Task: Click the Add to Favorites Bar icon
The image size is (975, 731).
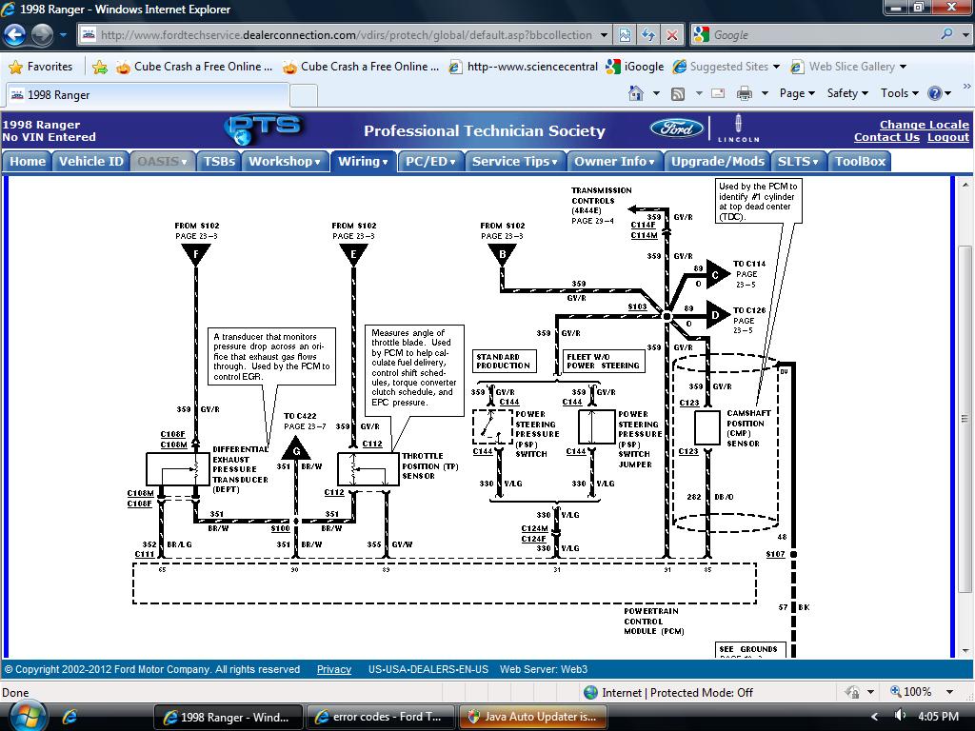Action: click(99, 67)
